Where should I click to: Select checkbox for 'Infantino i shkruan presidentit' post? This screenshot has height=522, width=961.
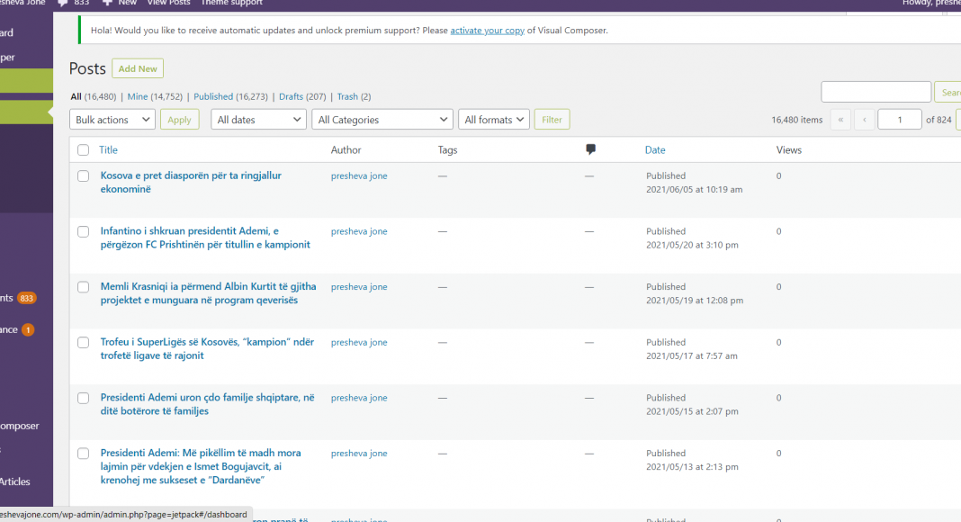[x=84, y=231]
